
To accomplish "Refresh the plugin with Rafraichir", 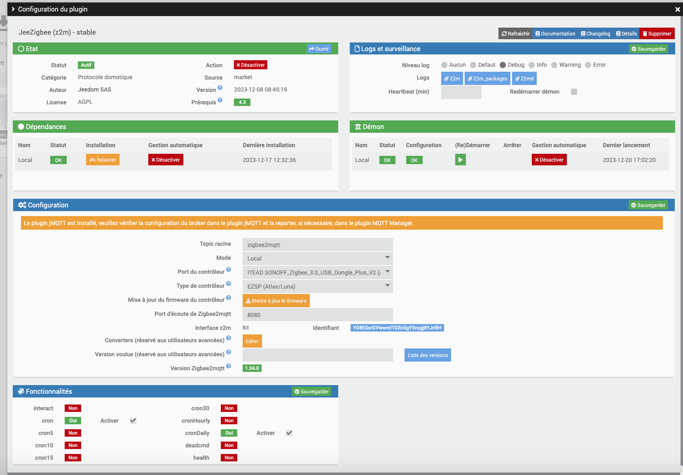I will tap(515, 33).
